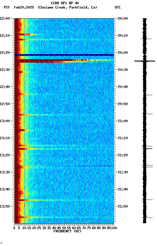The height and width of the screenshot is (246, 157).
Task: Click the spectrogram event streak near 12:56
Action: (x=64, y=115)
